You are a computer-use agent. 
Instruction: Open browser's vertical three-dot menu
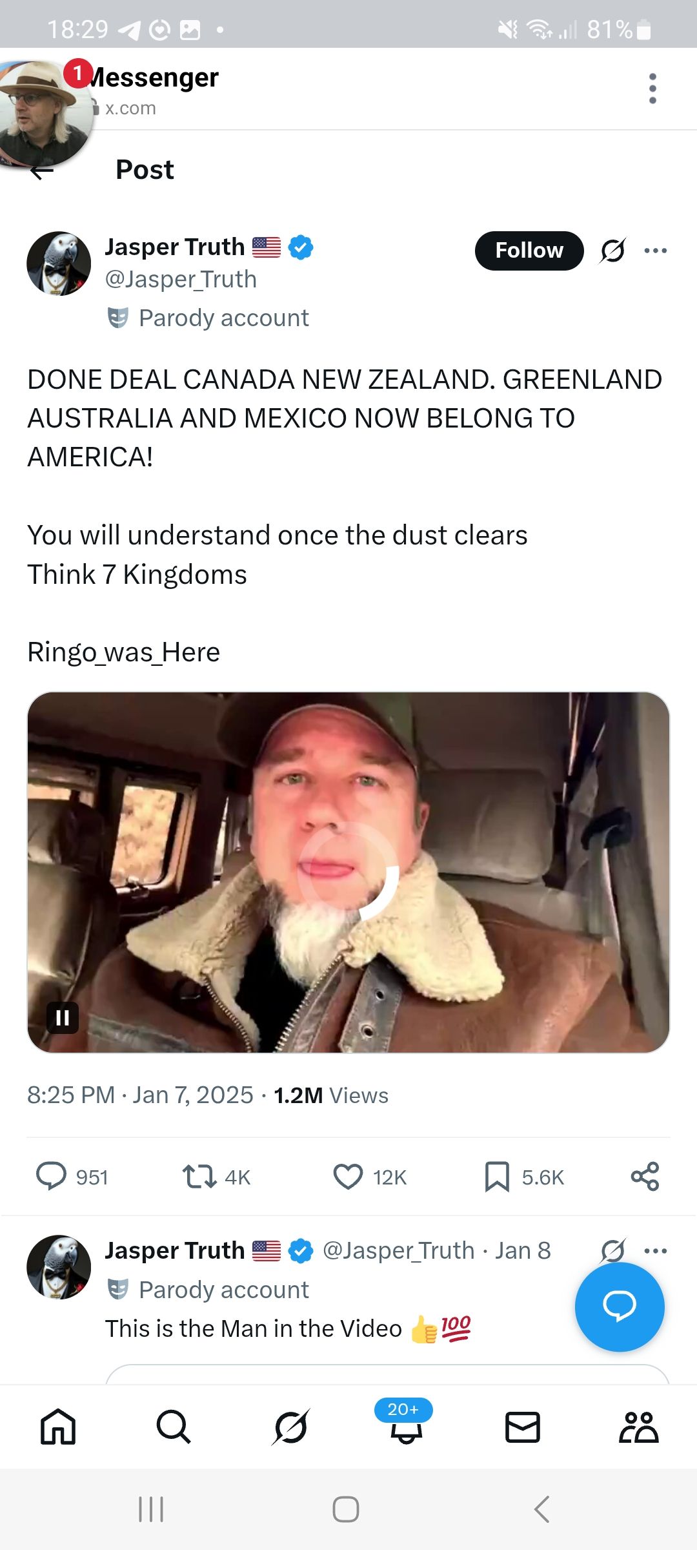[652, 88]
